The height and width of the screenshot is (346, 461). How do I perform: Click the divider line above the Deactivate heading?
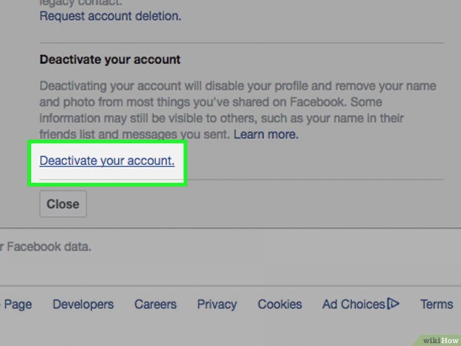click(242, 42)
